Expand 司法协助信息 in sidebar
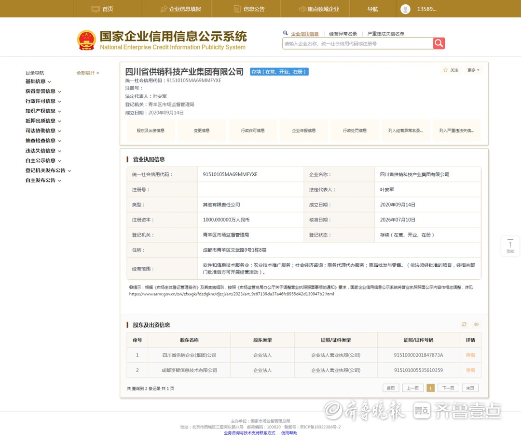Viewport: 521px width, 442px height. pos(43,130)
